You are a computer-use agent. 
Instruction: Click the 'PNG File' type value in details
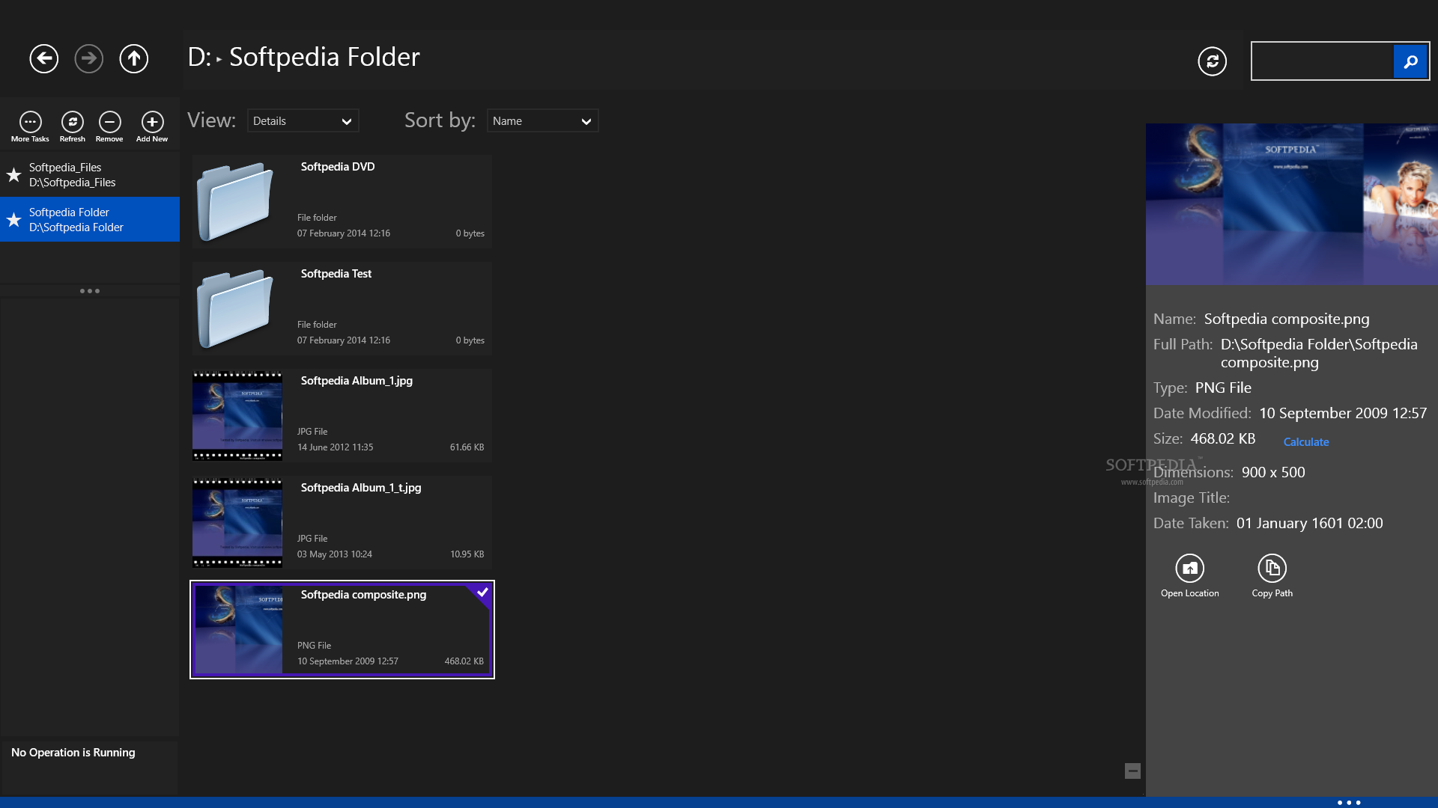[x=1223, y=388]
